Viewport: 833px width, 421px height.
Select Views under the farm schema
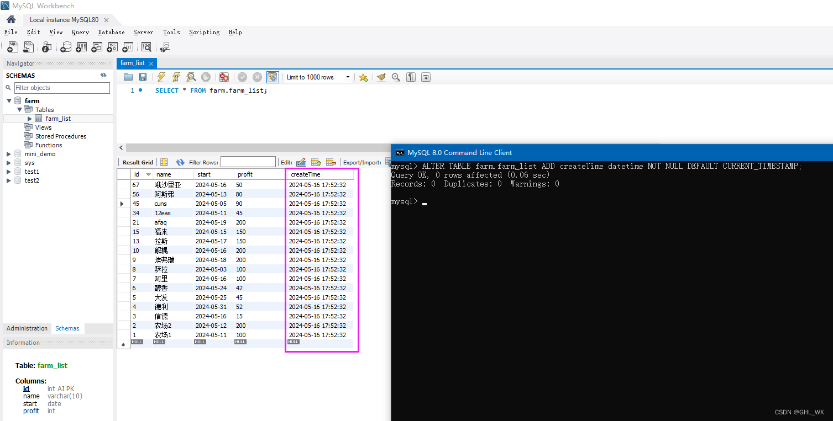[x=43, y=127]
